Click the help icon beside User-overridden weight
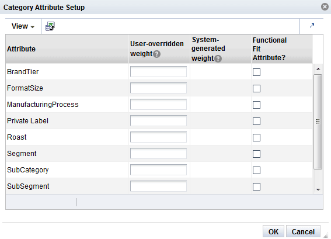The width and height of the screenshot is (331, 239). (x=157, y=54)
